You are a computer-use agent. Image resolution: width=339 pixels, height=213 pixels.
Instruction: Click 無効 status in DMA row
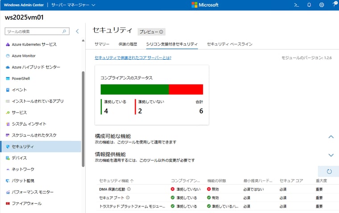[x=213, y=189]
